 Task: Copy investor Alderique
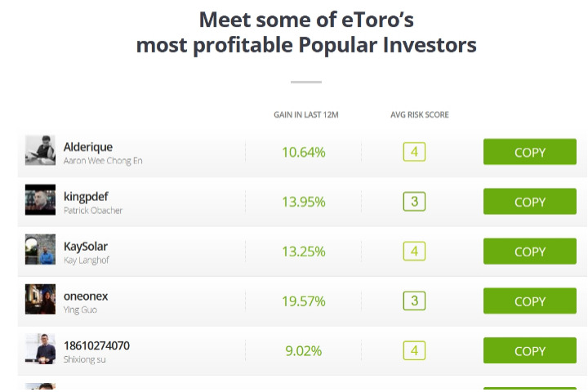(529, 152)
